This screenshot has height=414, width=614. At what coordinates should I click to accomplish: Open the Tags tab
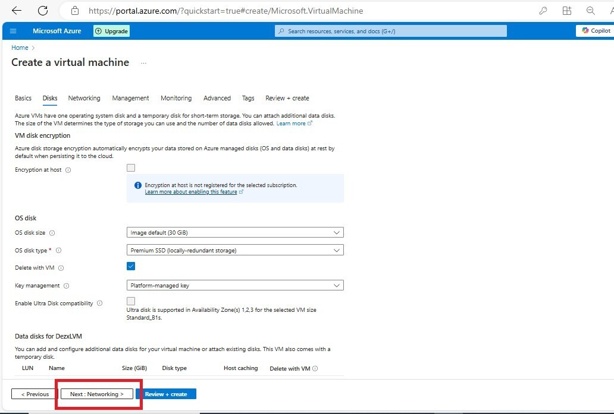(x=248, y=98)
